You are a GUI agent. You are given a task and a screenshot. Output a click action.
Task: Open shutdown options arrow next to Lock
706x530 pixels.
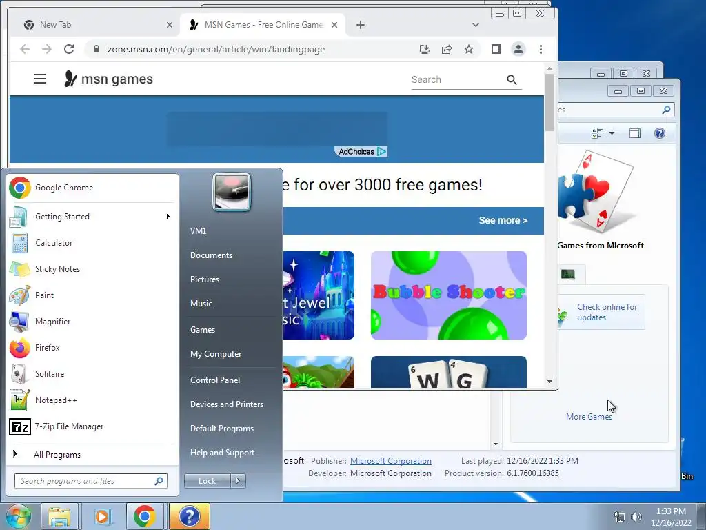point(238,481)
